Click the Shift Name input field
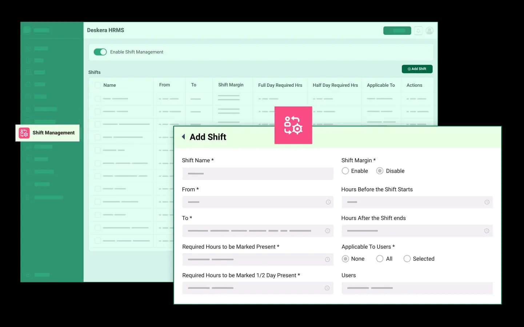Viewport: 524px width, 327px height. tap(258, 173)
